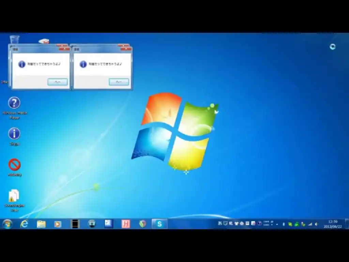Viewport: 349px width, 262px height.
Task: Open the Windows Start menu
Action: click(x=7, y=224)
